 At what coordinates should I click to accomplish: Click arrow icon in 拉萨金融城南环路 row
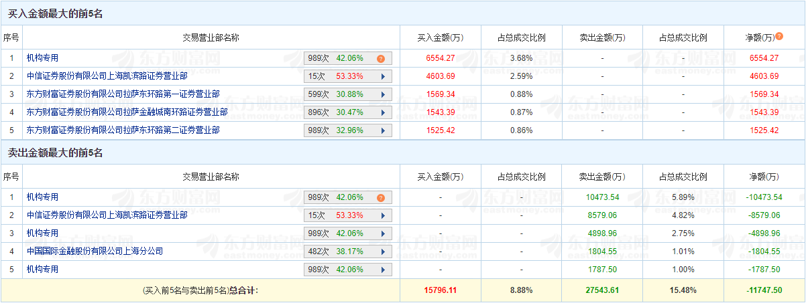click(x=383, y=113)
